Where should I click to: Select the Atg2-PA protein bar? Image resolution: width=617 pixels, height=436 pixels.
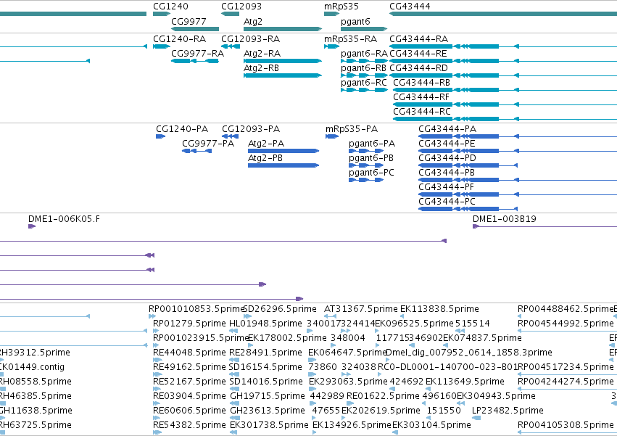click(283, 151)
